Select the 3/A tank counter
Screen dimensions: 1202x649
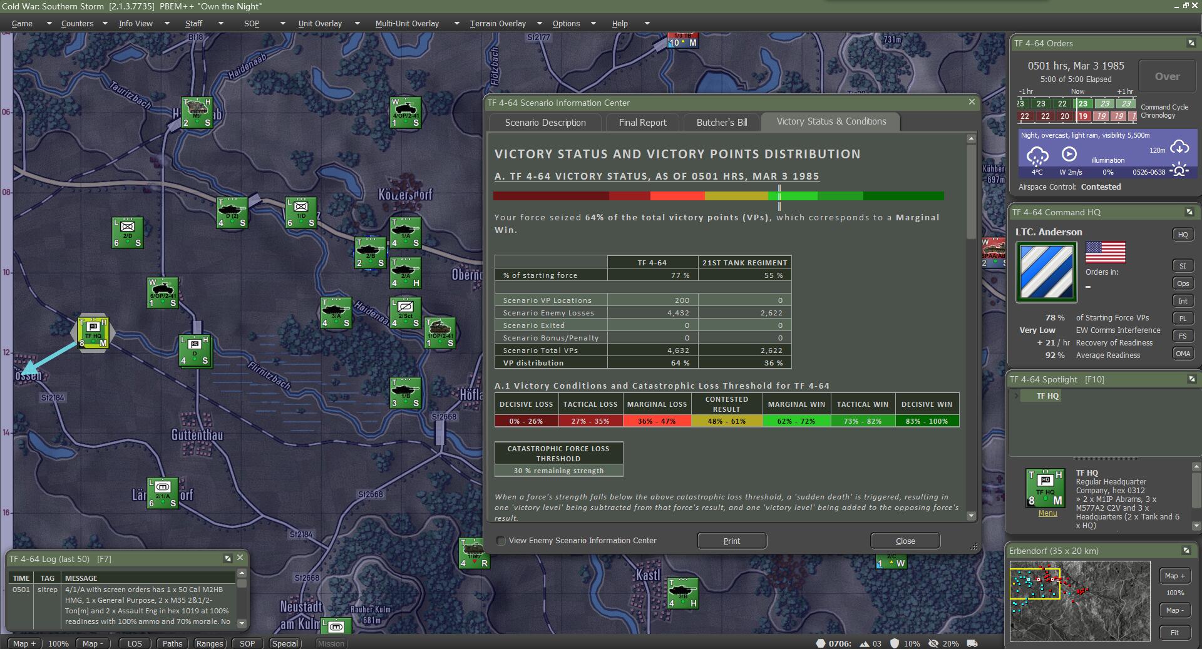tap(336, 313)
